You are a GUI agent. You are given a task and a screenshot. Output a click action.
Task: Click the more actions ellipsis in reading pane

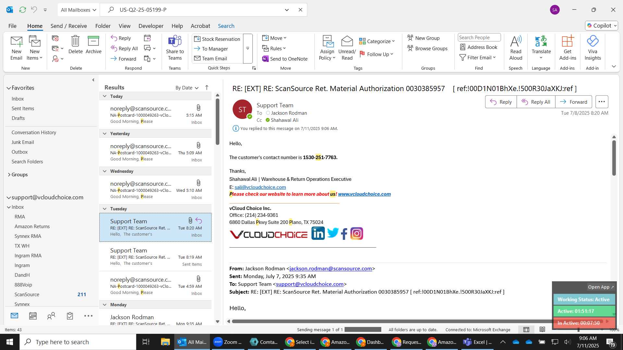click(x=602, y=102)
